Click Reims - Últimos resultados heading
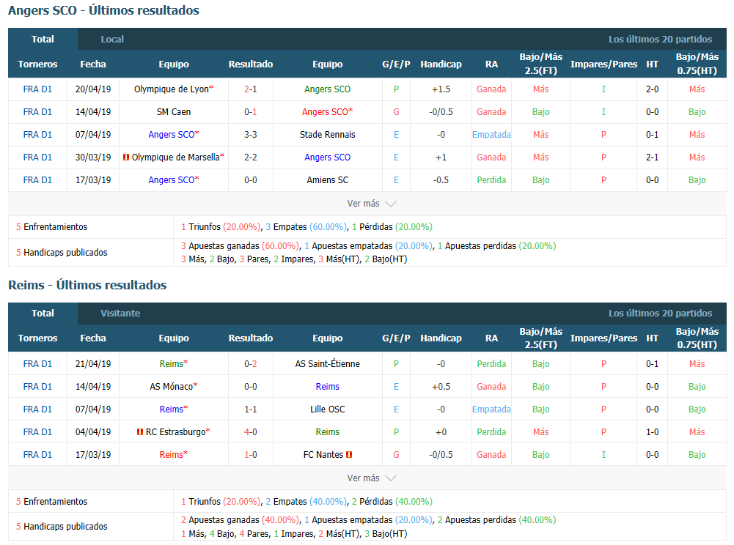The height and width of the screenshot is (545, 734). [87, 285]
